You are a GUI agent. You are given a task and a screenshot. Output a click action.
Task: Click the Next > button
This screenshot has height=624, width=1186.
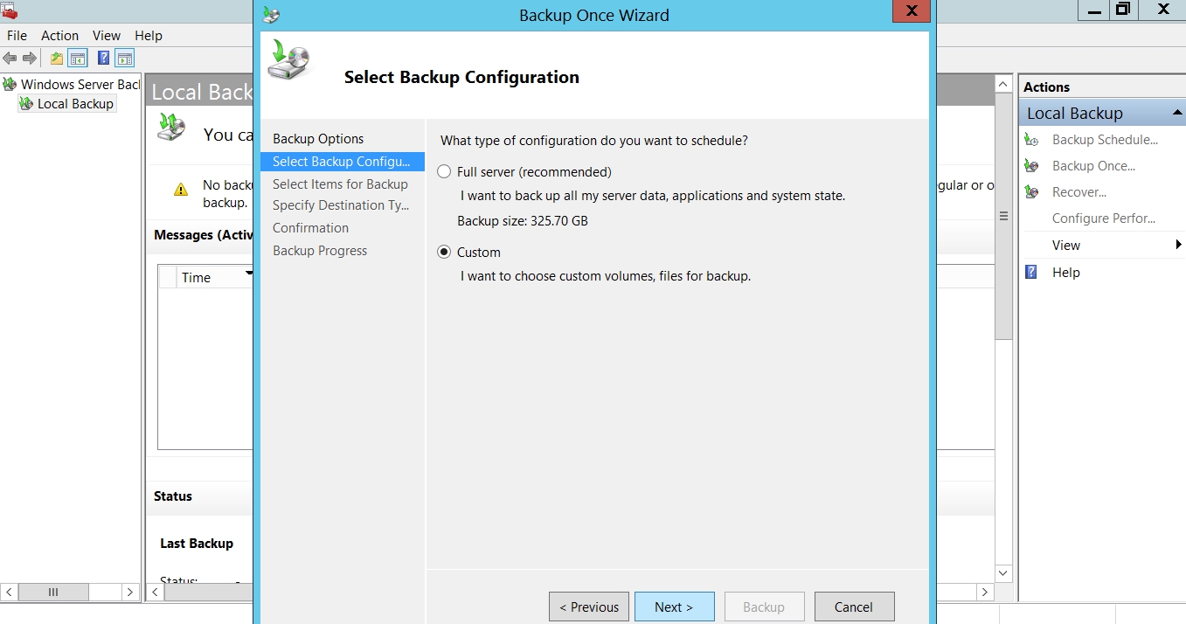(674, 607)
